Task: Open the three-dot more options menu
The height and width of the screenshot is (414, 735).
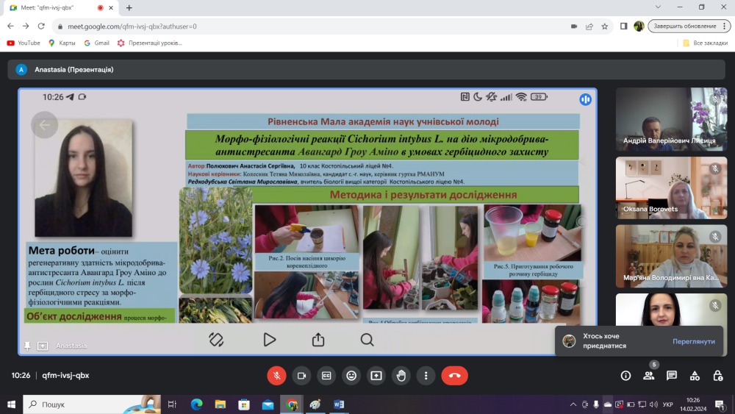Action: coord(426,376)
